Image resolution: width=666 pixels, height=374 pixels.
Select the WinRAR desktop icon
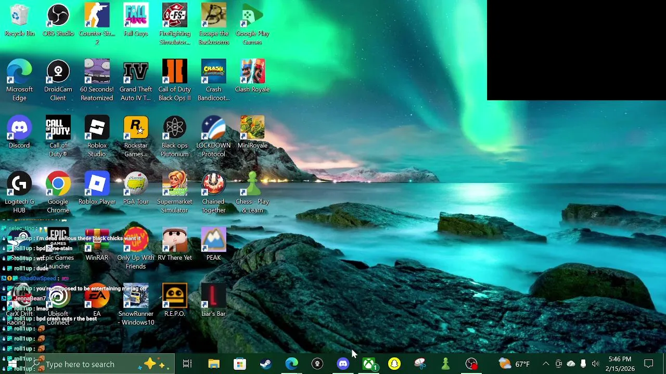97,245
